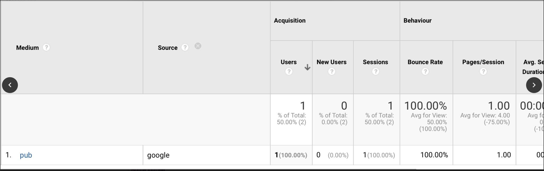The height and width of the screenshot is (171, 544).
Task: Go to the previous image arrow
Action: point(10,85)
